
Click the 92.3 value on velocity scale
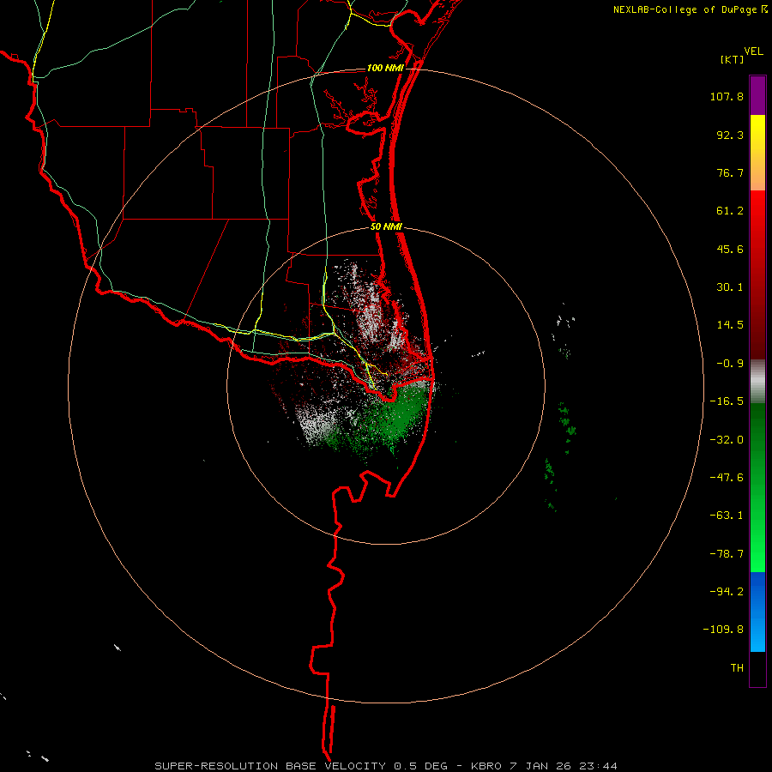(730, 135)
